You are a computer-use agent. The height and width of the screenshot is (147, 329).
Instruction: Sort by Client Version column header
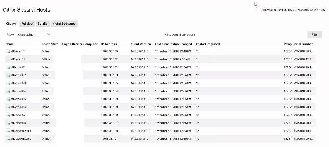pos(141,44)
